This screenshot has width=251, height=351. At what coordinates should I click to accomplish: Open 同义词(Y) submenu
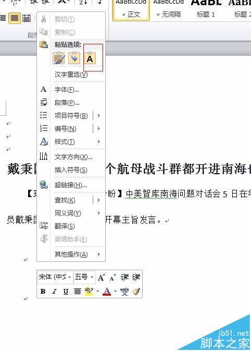(71, 213)
